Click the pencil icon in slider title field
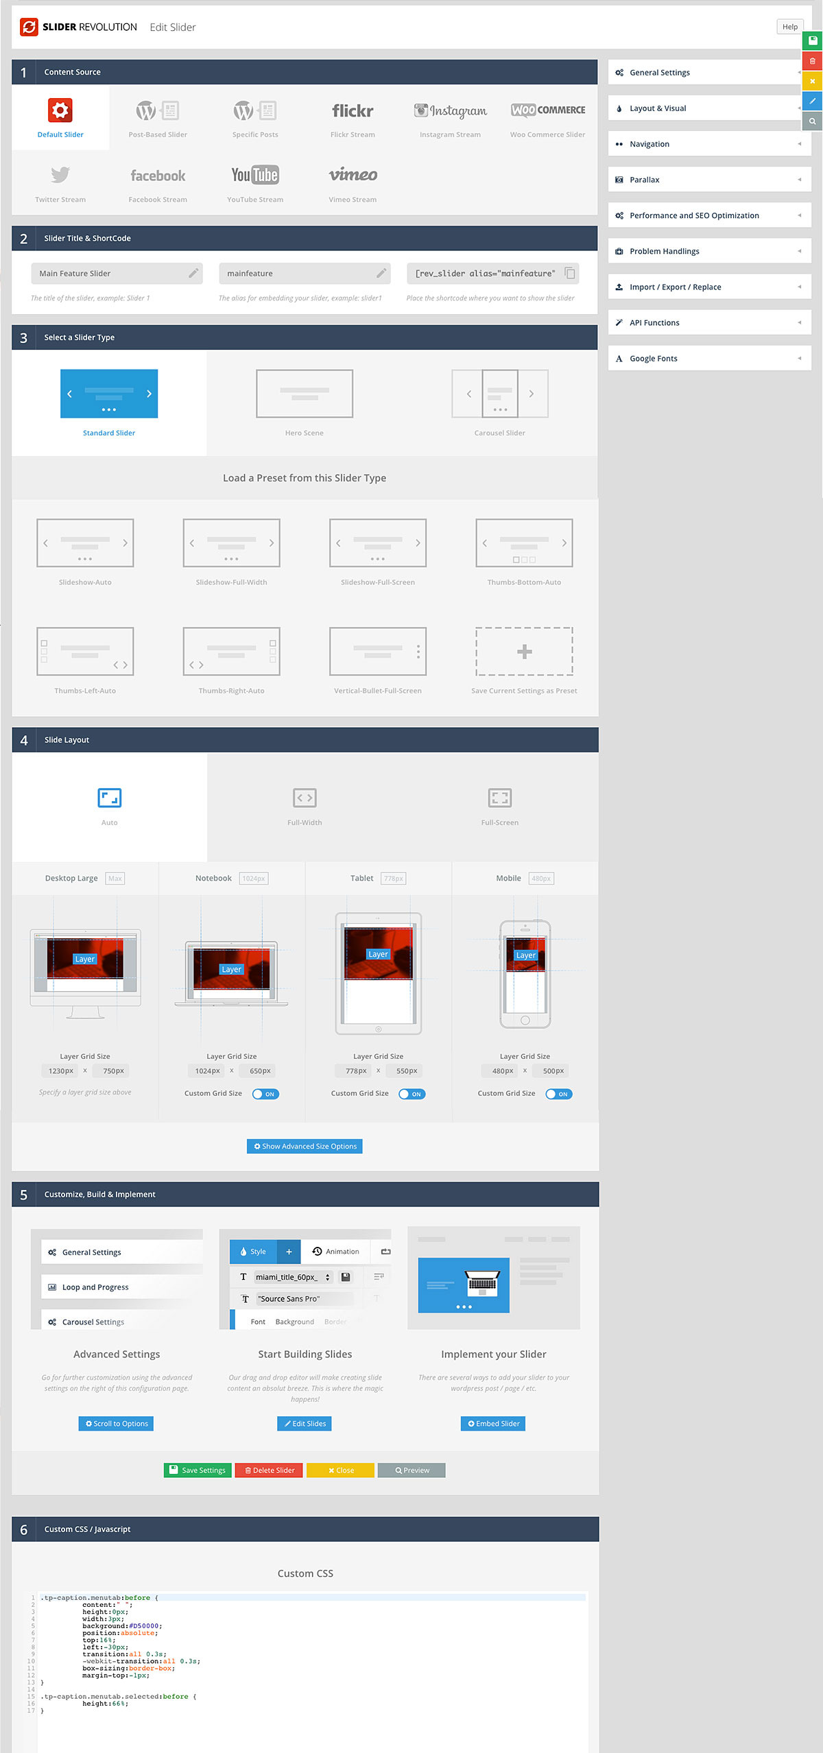This screenshot has height=1753, width=823. point(193,273)
